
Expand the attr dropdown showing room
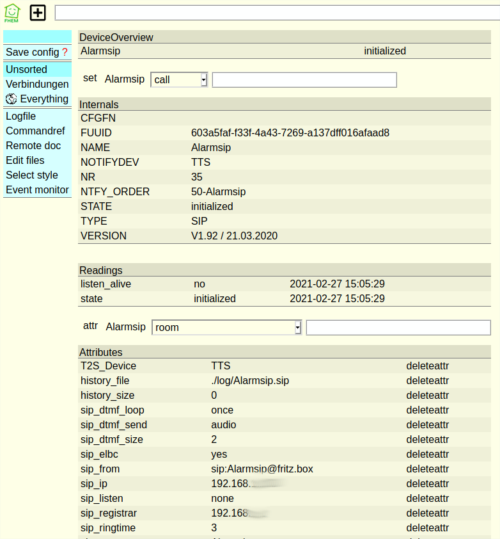[226, 327]
